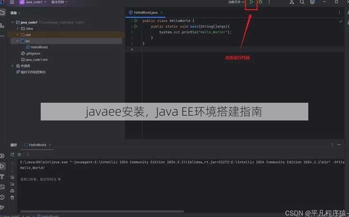Open the Project tool window folder icon
The height and width of the screenshot is (217, 349).
pos(2,12)
